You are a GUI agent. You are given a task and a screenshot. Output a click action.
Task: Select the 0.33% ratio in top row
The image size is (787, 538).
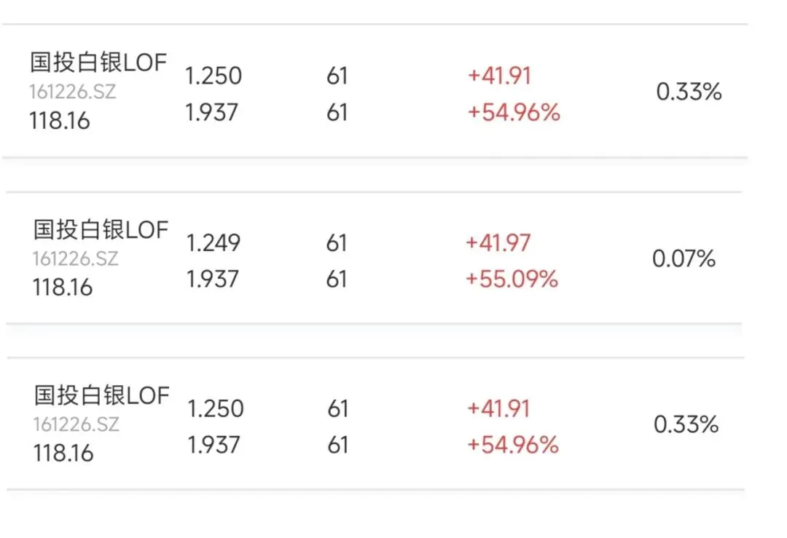click(689, 92)
